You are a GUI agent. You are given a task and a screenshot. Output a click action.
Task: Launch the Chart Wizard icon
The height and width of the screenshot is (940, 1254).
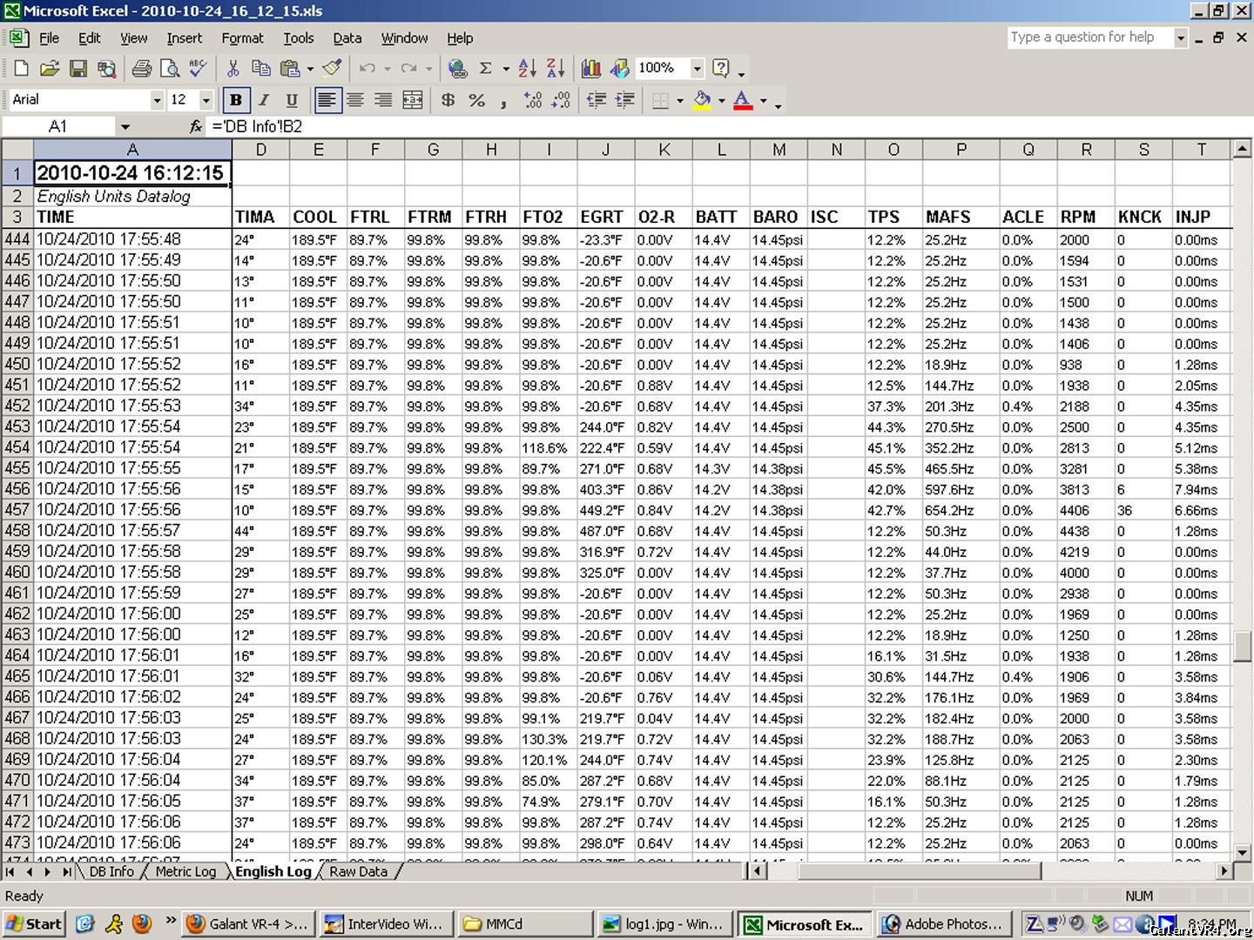[591, 69]
